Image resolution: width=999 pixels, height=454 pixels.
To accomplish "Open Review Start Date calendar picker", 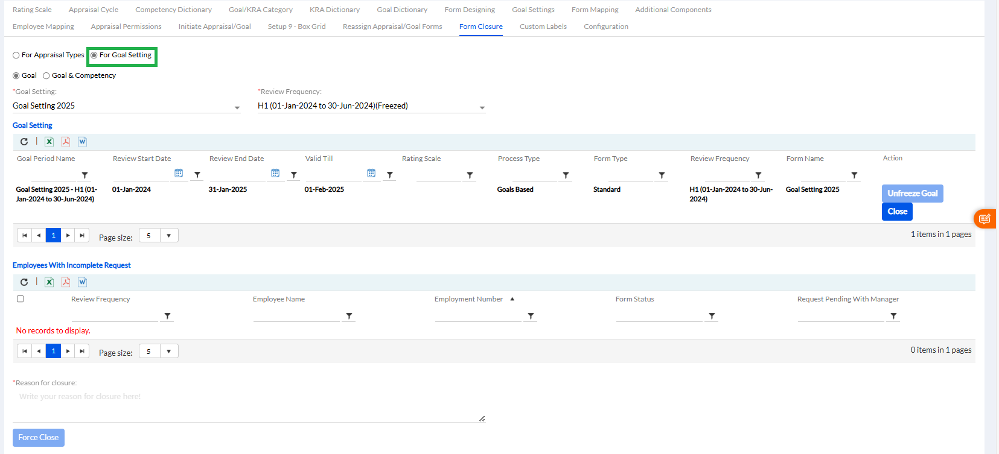I will click(179, 174).
